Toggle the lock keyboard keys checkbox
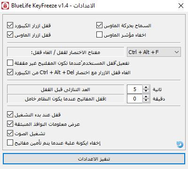This screenshot has width=188, height=169. pos(10,25)
